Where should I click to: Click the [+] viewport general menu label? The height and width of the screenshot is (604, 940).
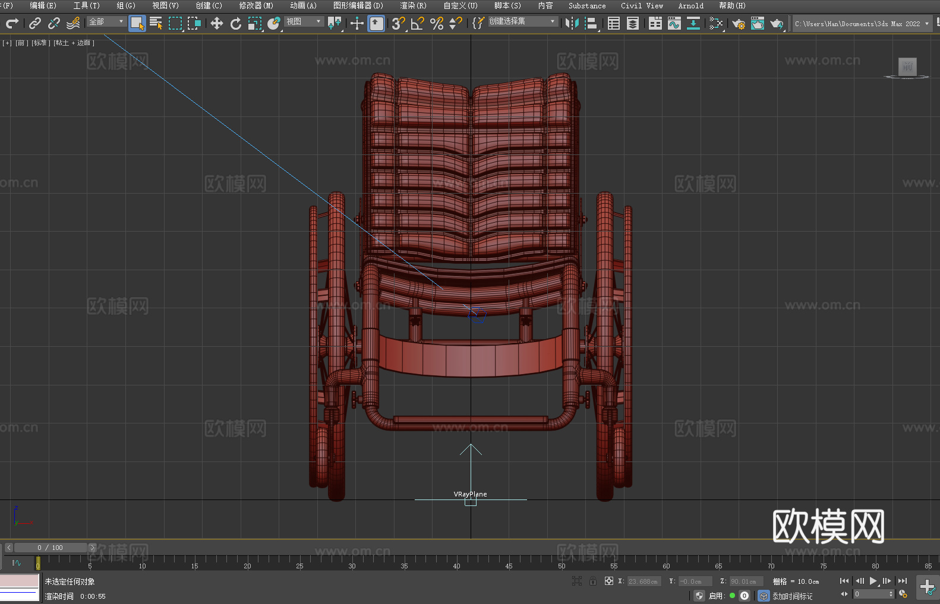coord(7,43)
